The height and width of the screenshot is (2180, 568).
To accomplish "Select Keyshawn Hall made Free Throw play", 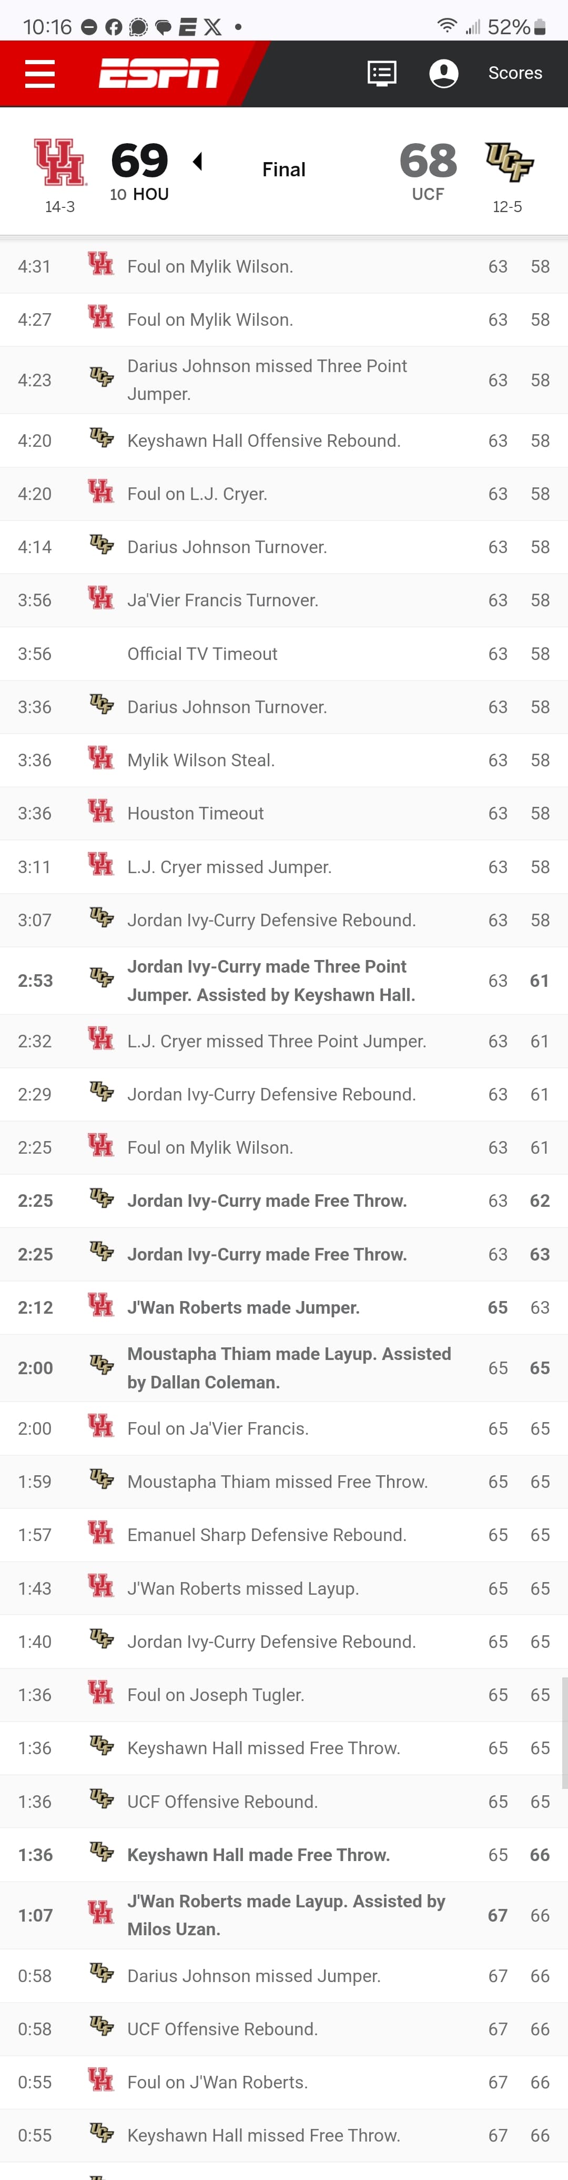I will (284, 1854).
